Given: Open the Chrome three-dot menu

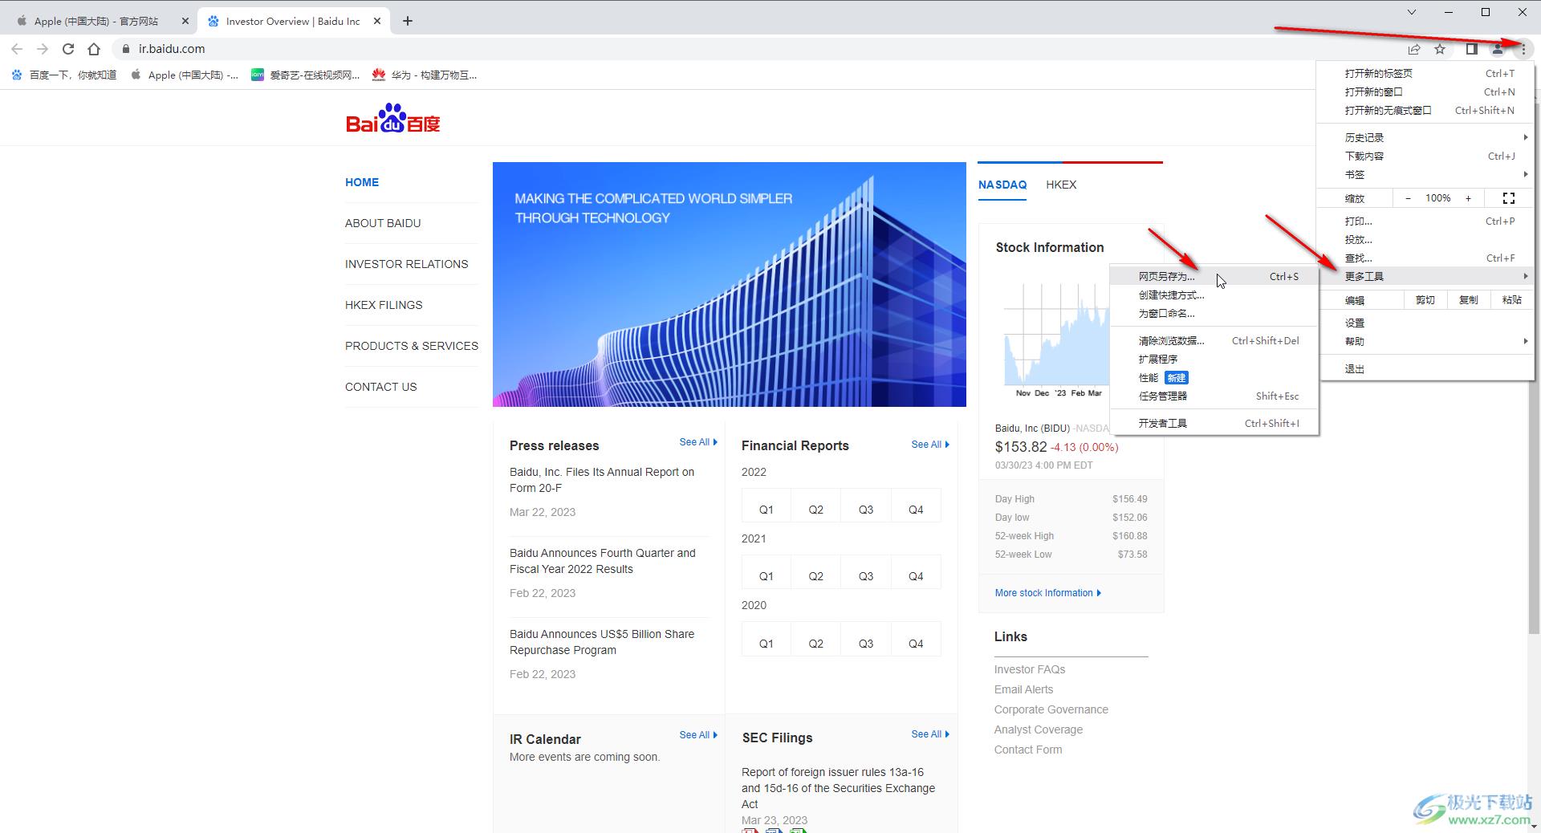Looking at the screenshot, I should [x=1523, y=49].
